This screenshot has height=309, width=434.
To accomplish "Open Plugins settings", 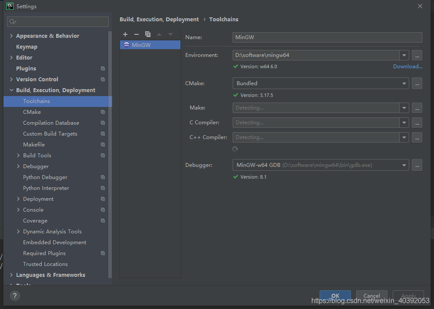I will (26, 68).
